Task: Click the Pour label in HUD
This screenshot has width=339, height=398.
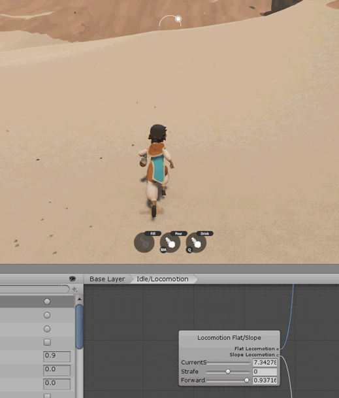Action: [178, 233]
